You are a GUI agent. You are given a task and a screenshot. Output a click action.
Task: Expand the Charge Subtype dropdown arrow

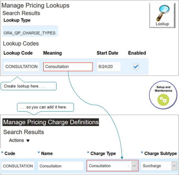(x=174, y=166)
